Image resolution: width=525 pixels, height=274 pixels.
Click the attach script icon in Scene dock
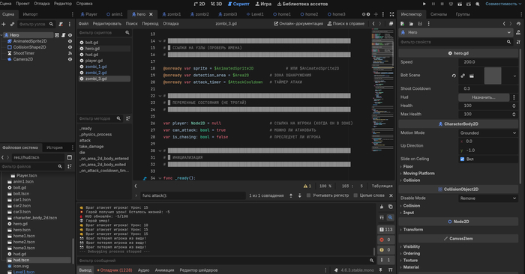61,24
